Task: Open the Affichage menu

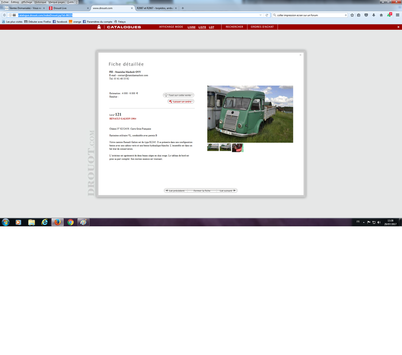Action: [26, 2]
